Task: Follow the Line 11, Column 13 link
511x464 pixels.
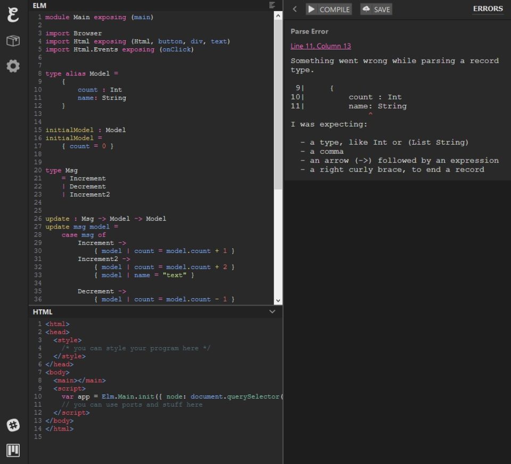Action: (x=320, y=46)
